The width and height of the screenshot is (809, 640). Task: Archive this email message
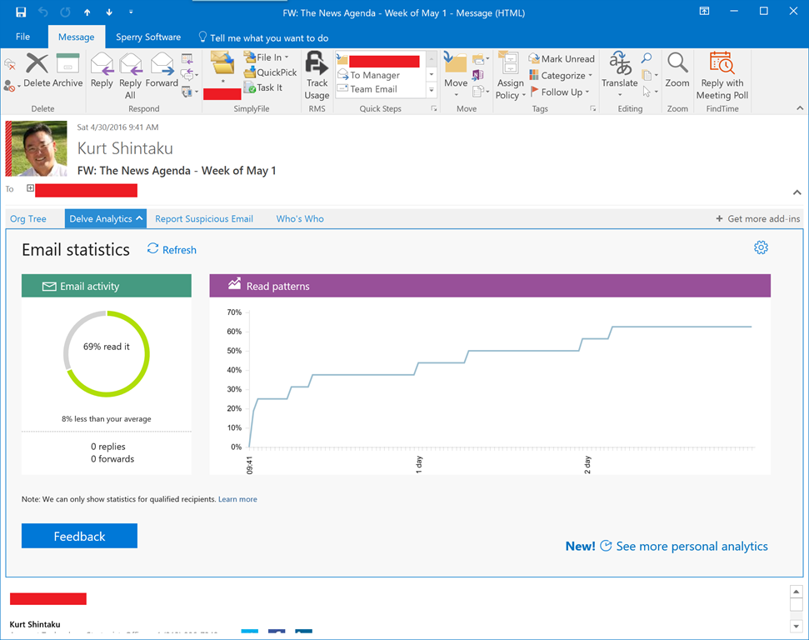(x=67, y=70)
